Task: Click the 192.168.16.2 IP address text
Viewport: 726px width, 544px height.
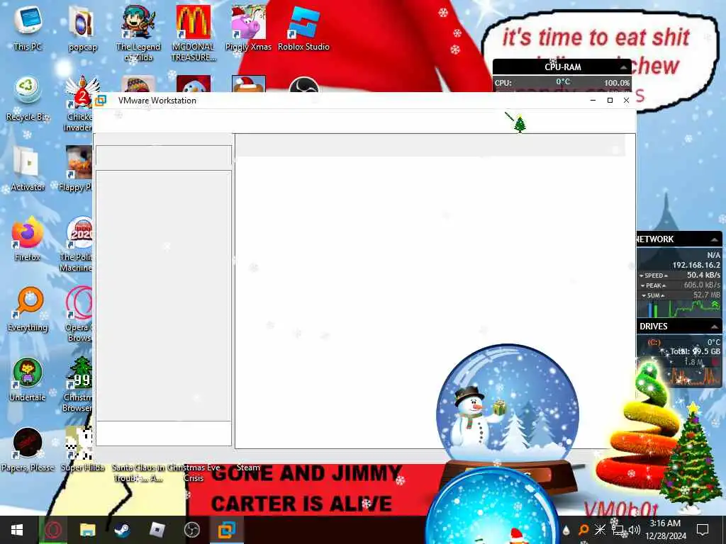Action: pyautogui.click(x=696, y=265)
